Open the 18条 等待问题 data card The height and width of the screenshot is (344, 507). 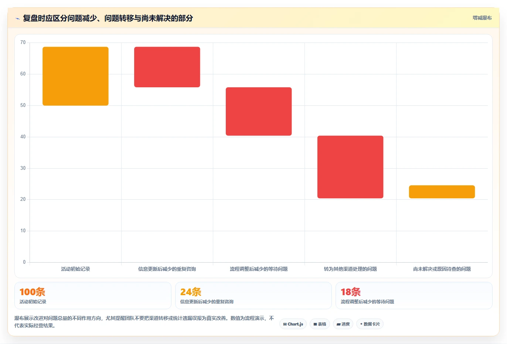pyautogui.click(x=414, y=296)
